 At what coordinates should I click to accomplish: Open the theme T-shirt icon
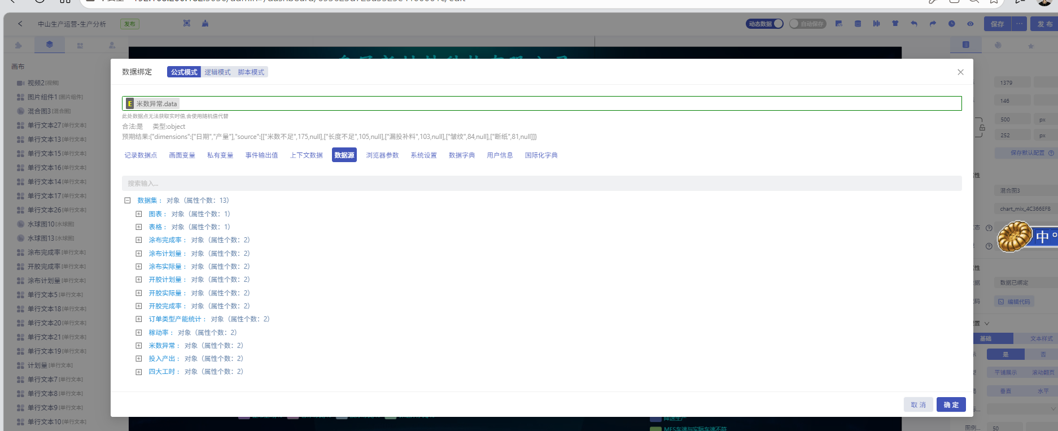click(x=895, y=24)
